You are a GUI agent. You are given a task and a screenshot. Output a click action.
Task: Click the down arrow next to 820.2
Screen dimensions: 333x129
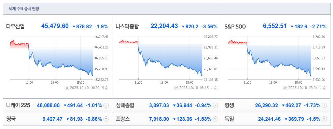click(183, 27)
